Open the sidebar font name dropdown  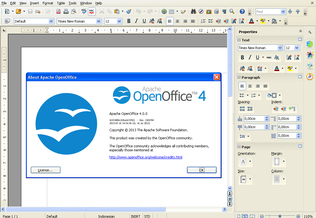280,48
